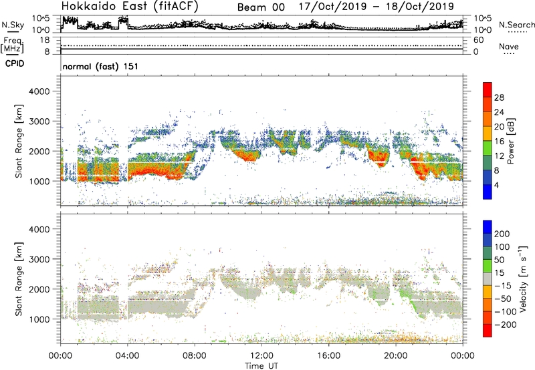Pick the light green 15–50 velocity segment
Screen dimensions: 535x370
point(488,266)
